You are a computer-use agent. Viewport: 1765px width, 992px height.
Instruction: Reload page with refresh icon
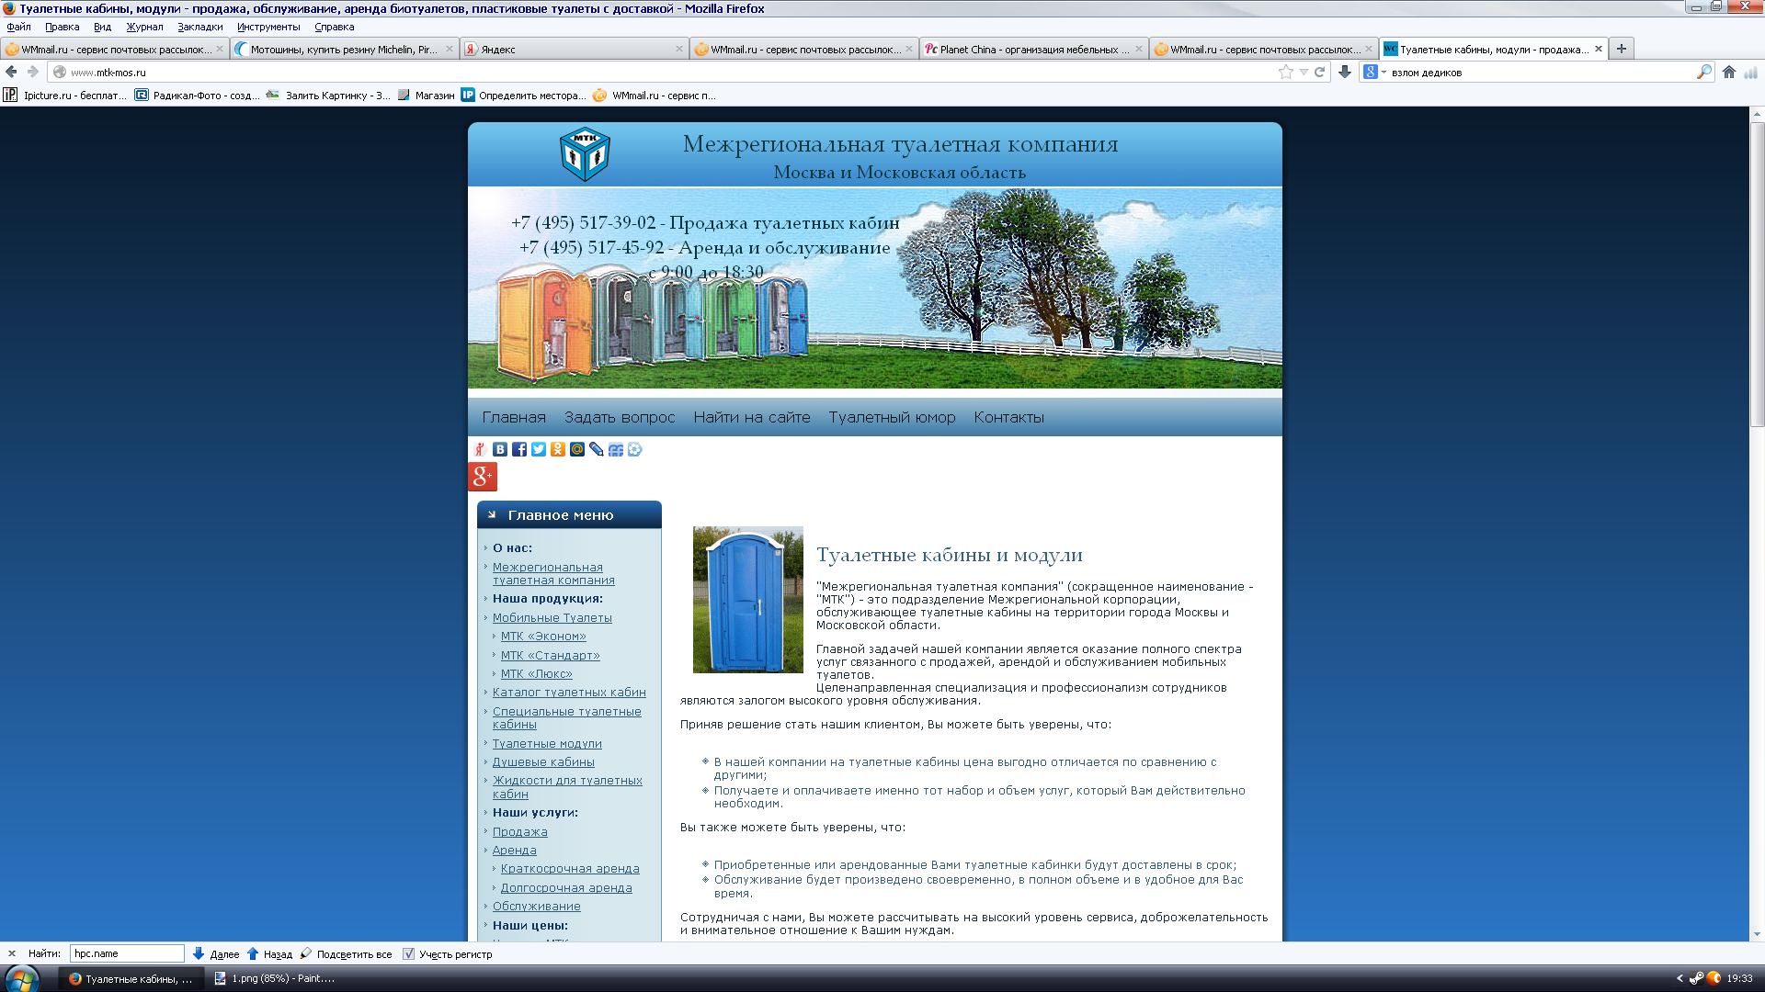(x=1320, y=72)
